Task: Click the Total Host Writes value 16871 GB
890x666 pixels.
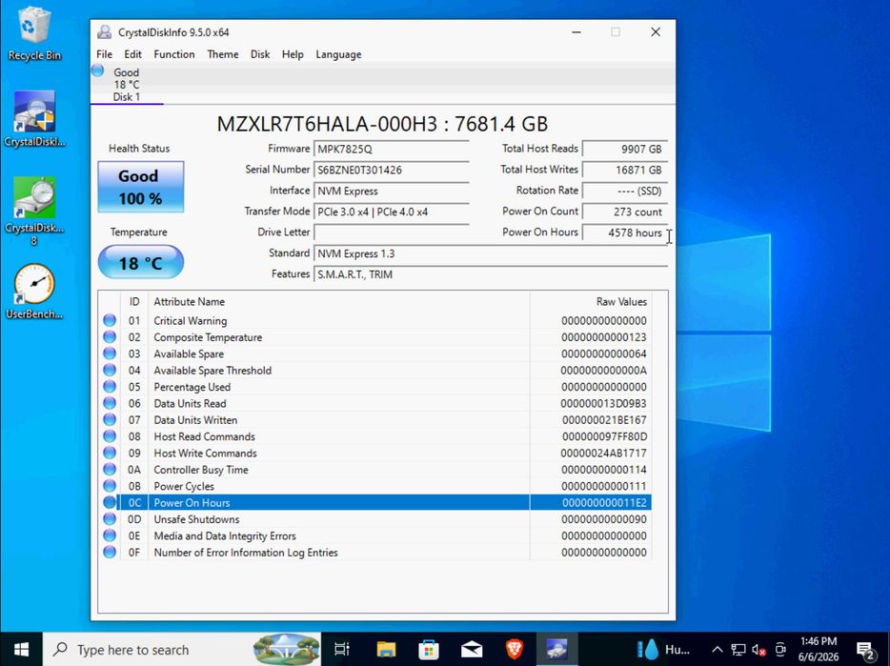Action: (x=625, y=170)
